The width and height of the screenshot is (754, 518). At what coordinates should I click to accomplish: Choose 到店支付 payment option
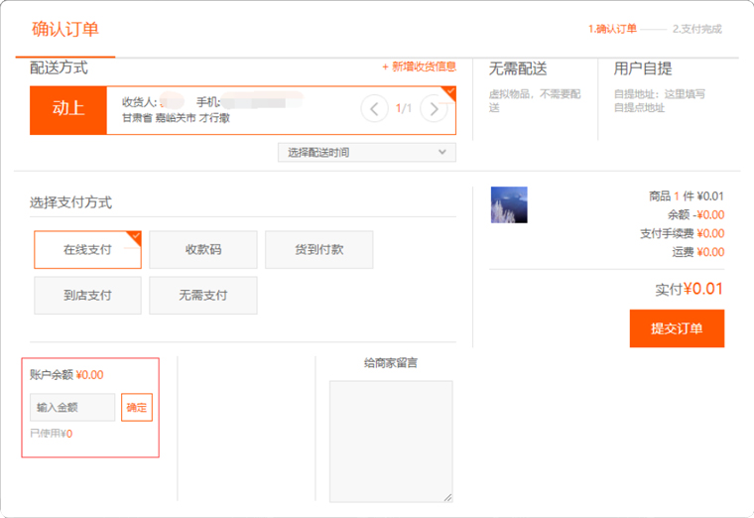pos(87,296)
